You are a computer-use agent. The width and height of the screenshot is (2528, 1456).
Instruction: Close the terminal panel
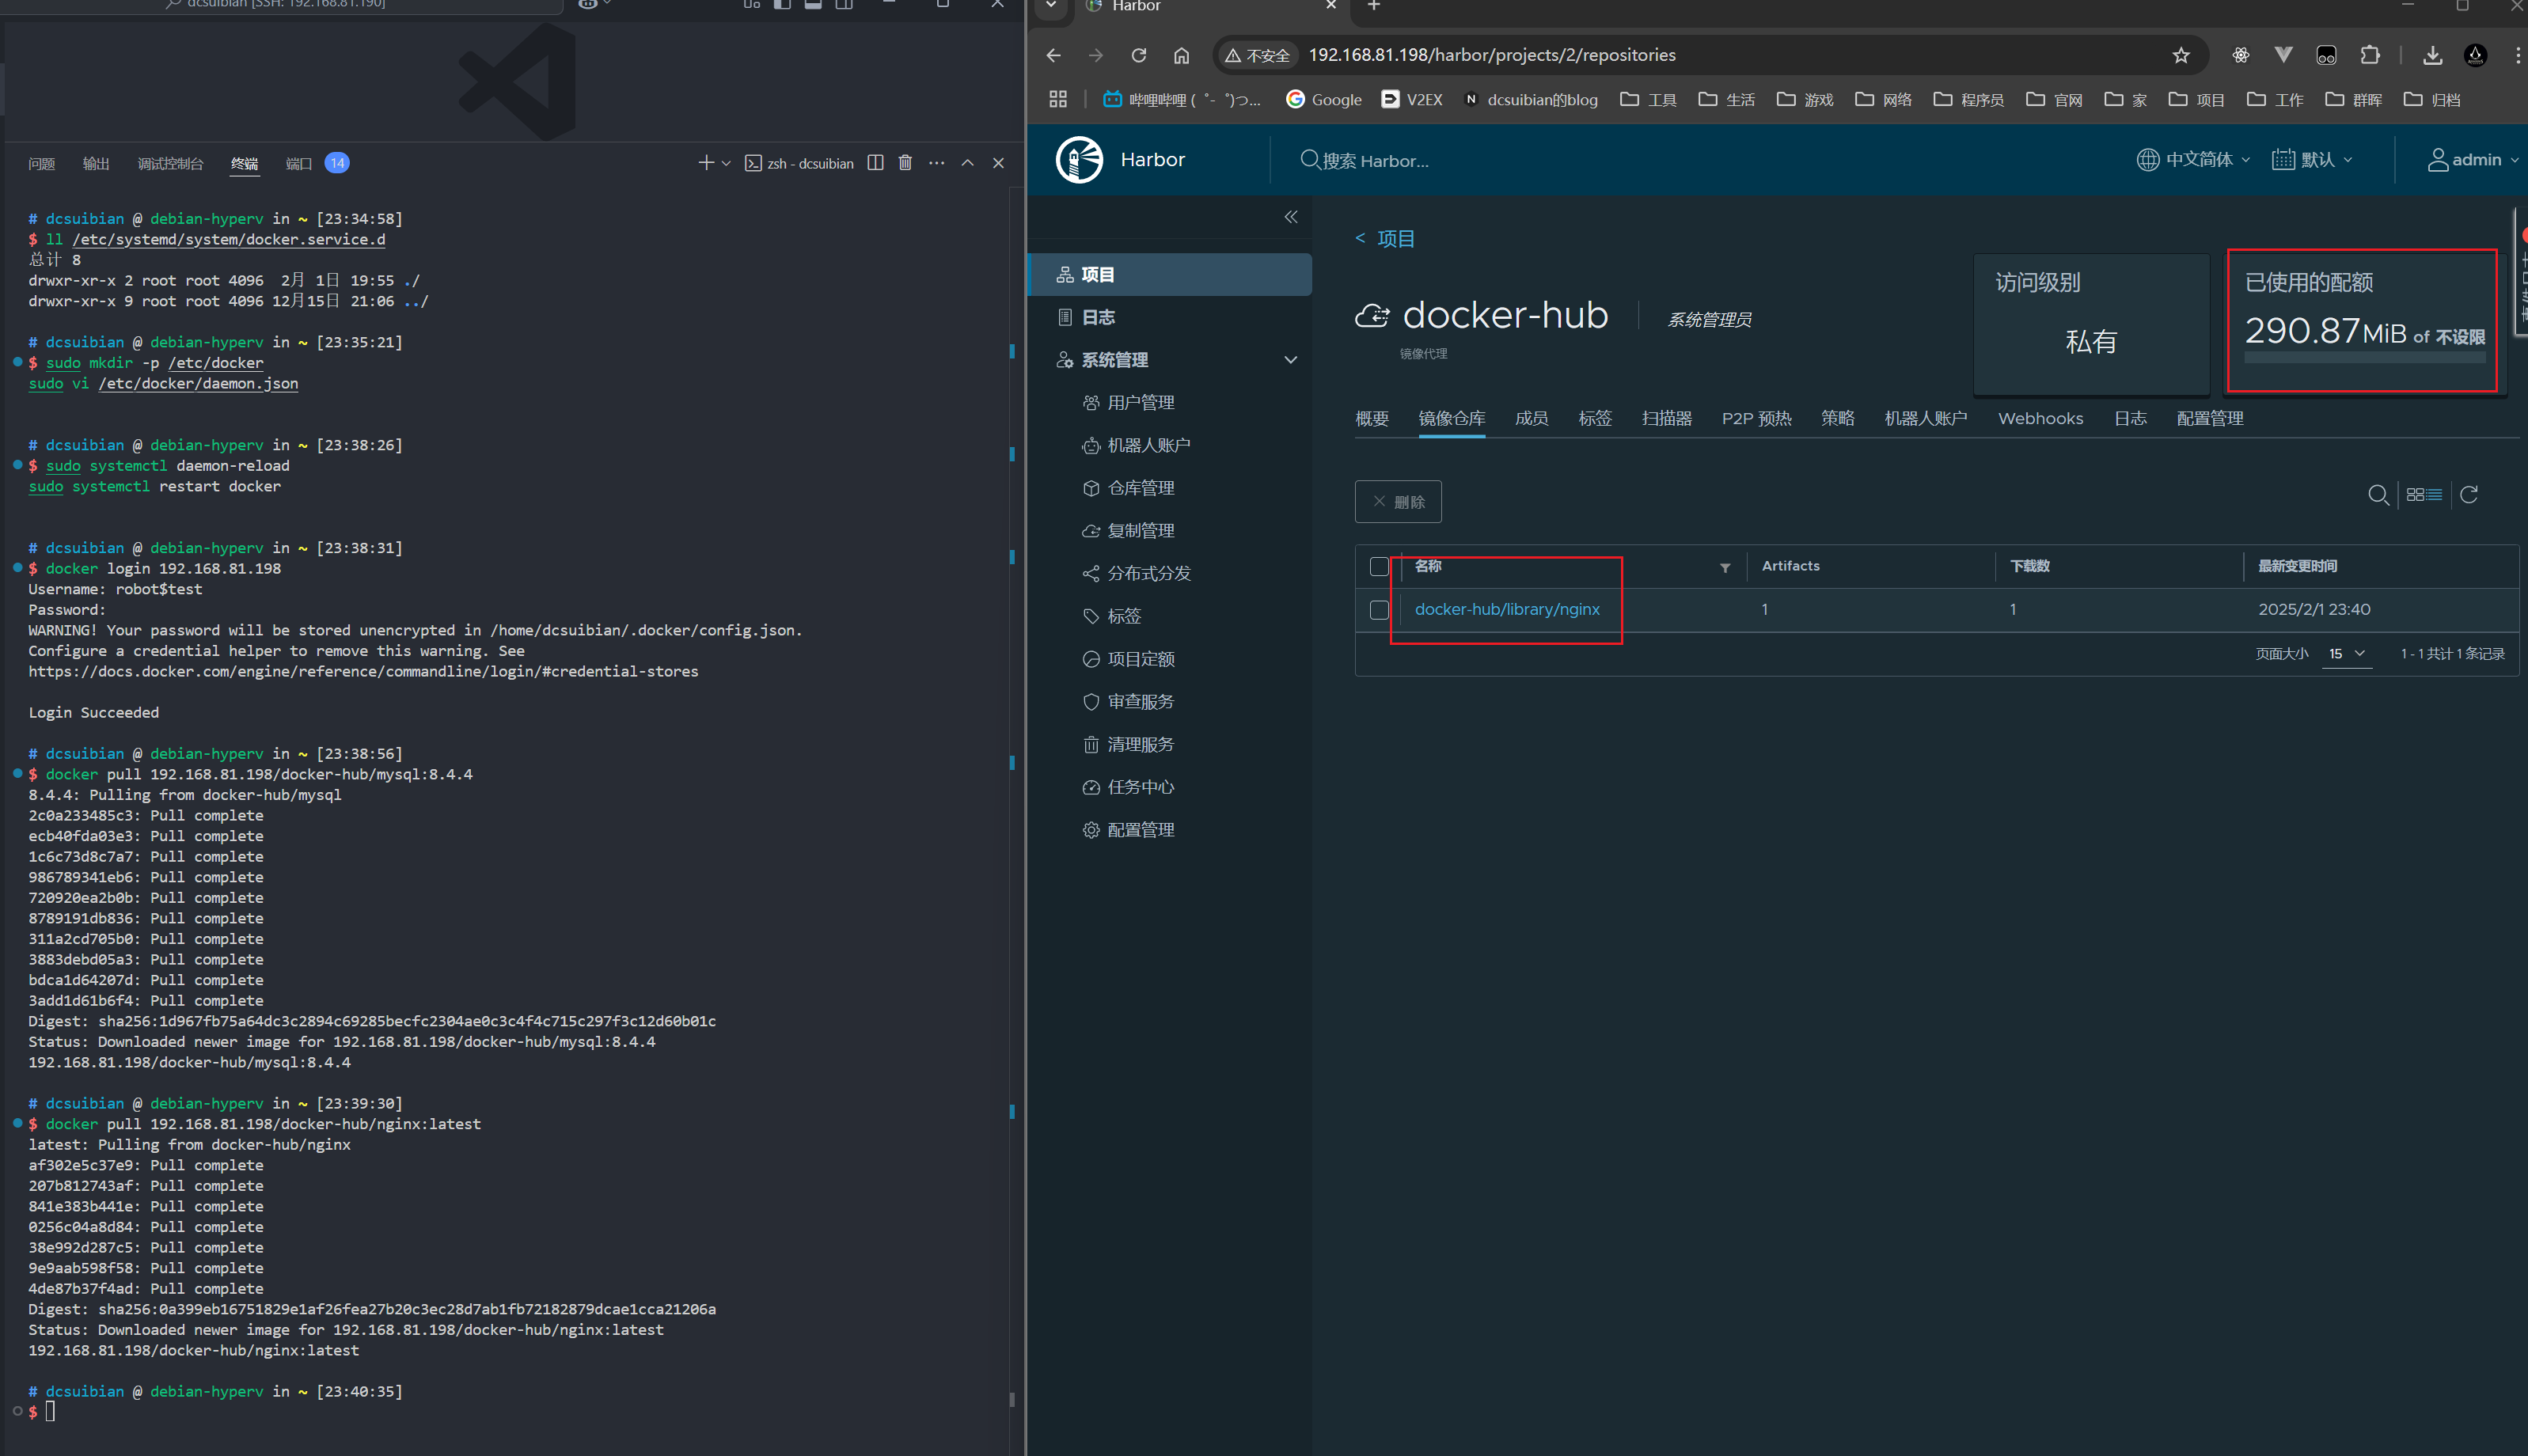[x=998, y=163]
